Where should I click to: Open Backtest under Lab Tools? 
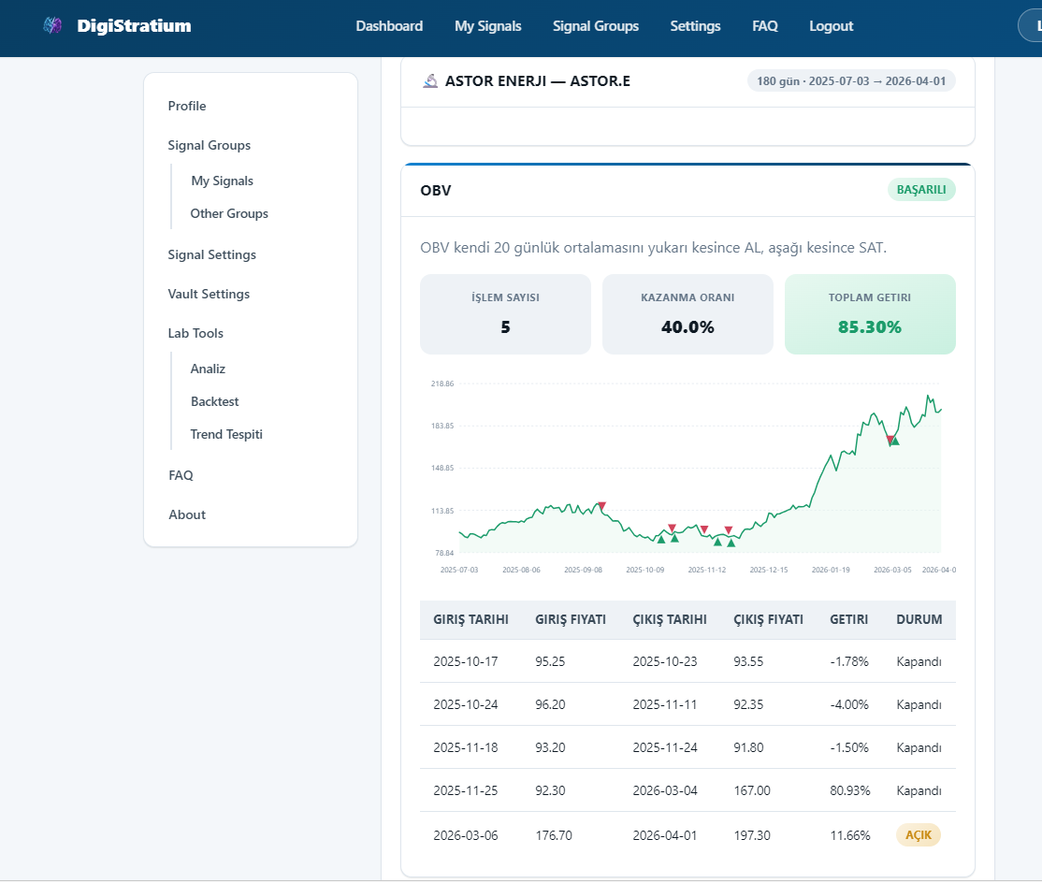(x=214, y=401)
